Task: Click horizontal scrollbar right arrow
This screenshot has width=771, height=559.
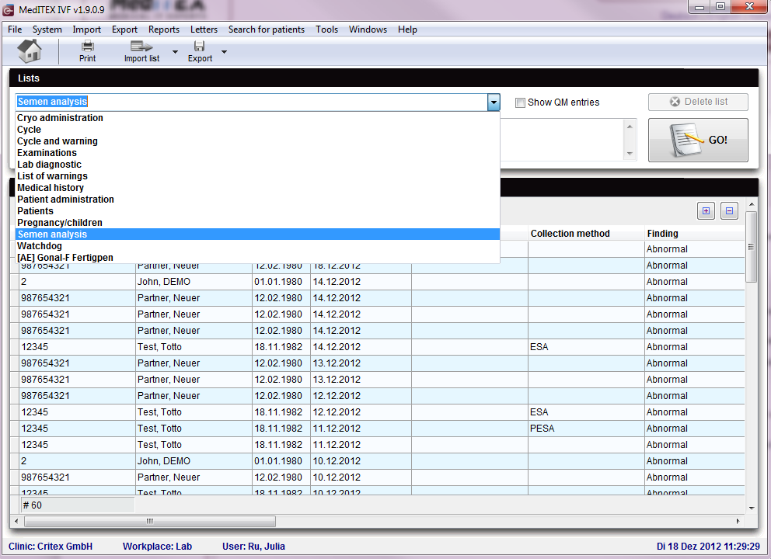Action: point(738,521)
